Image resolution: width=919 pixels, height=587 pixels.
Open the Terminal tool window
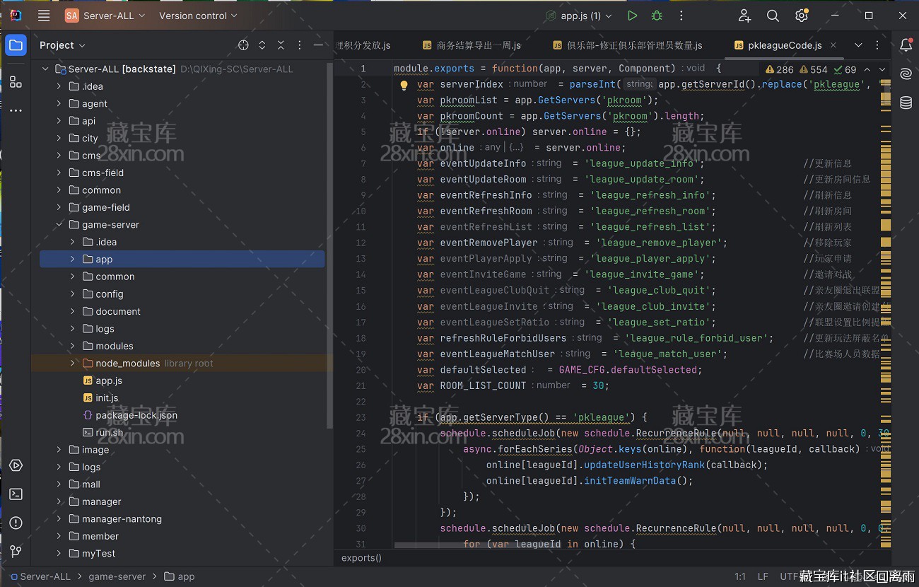(x=16, y=494)
